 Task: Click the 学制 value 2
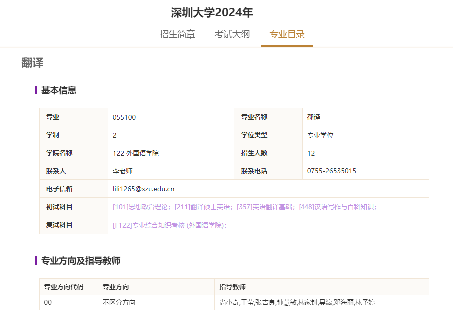115,135
